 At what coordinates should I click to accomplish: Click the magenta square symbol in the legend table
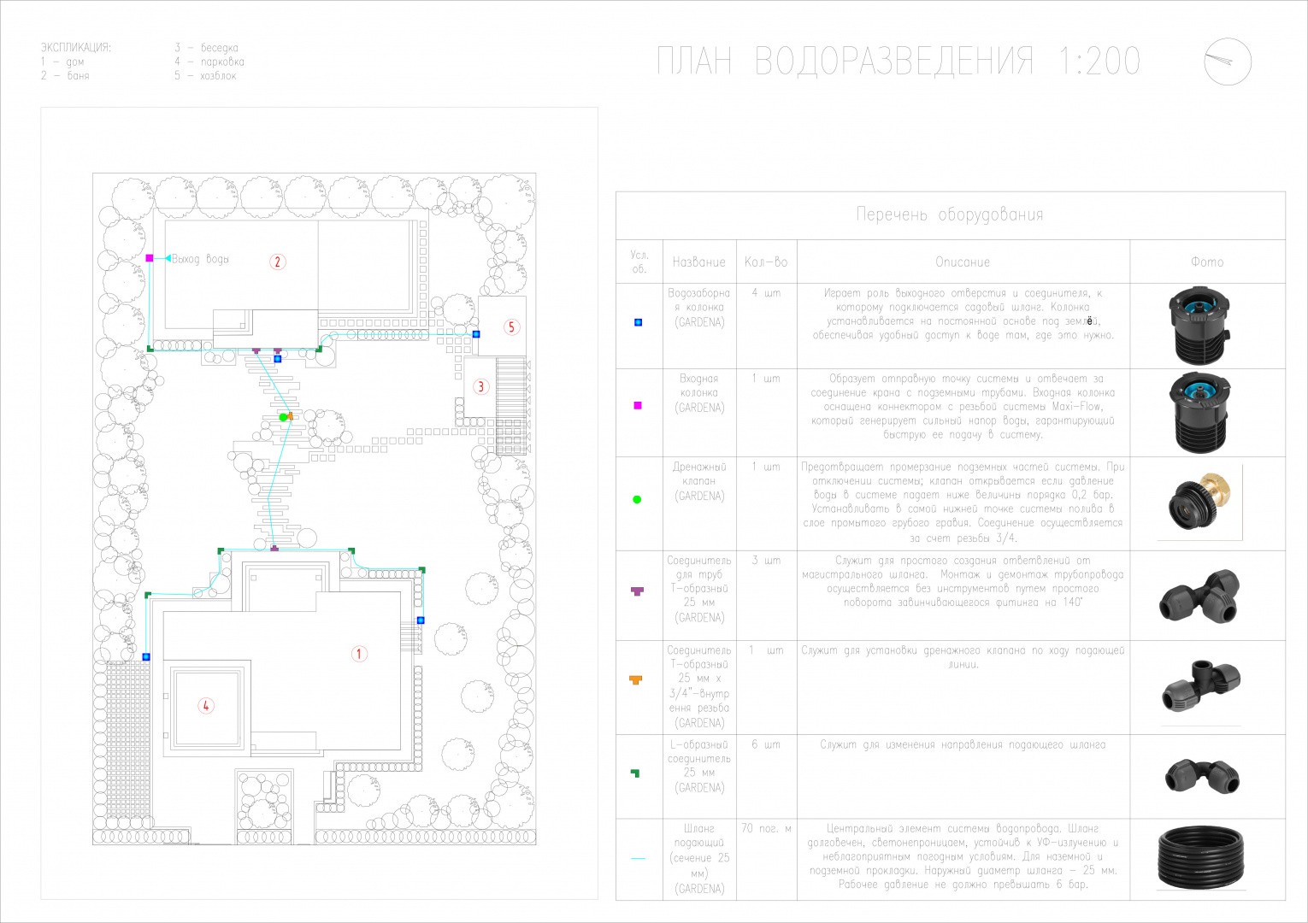638,405
